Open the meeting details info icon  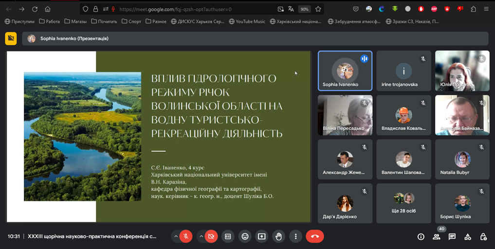pyautogui.click(x=421, y=237)
